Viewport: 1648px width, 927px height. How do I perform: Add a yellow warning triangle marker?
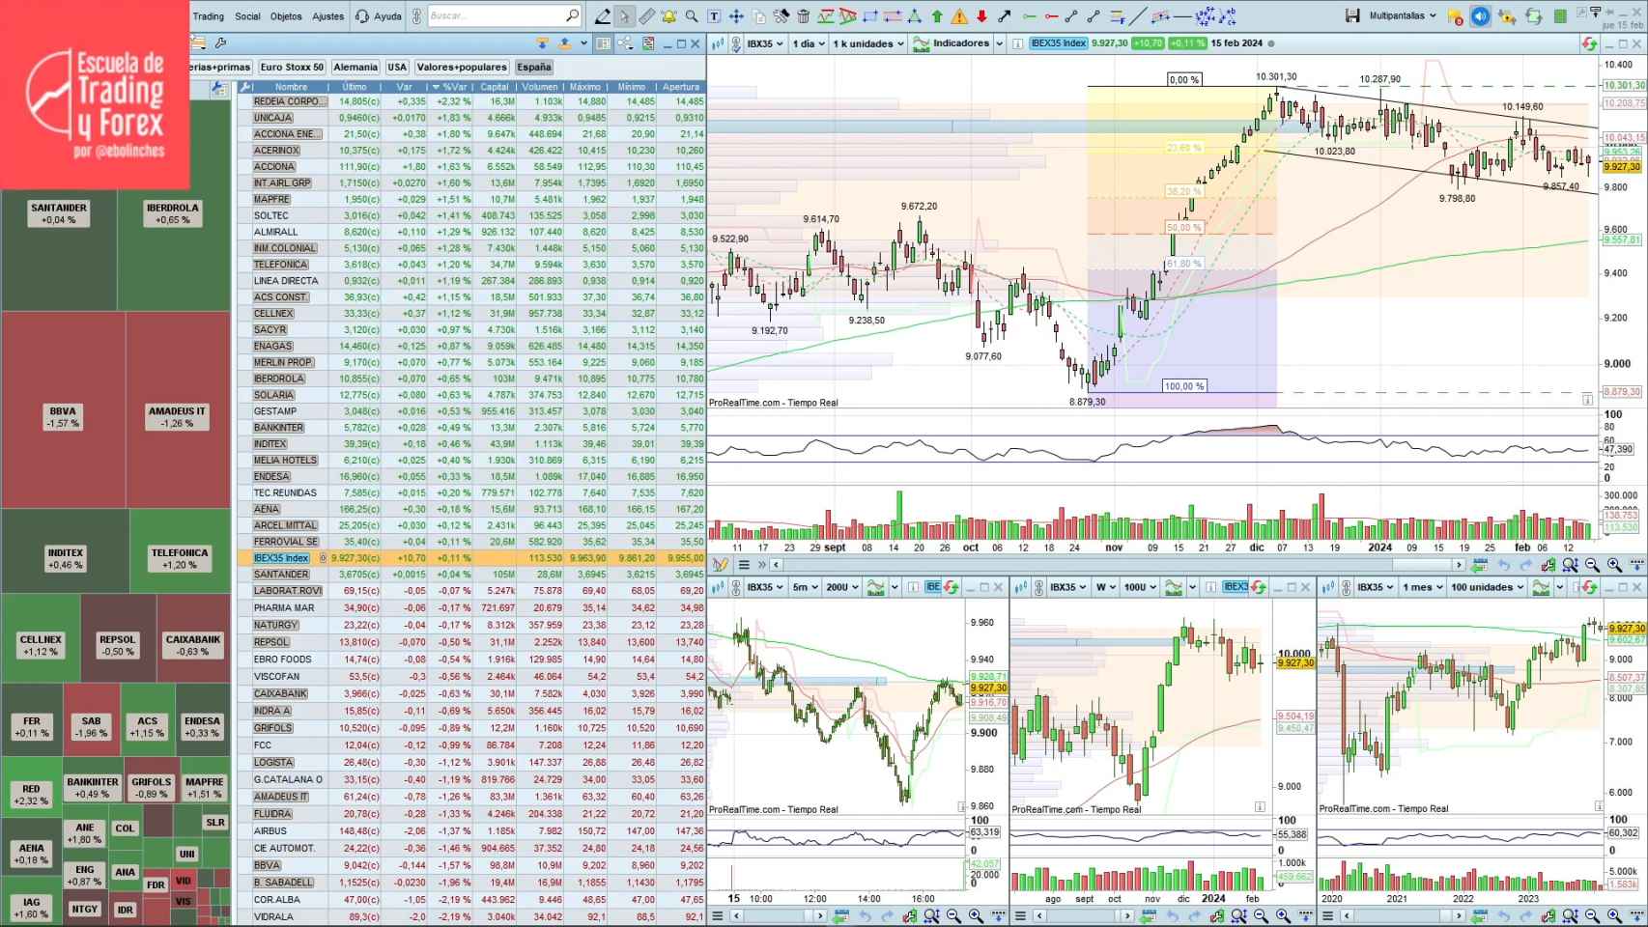[x=959, y=15]
